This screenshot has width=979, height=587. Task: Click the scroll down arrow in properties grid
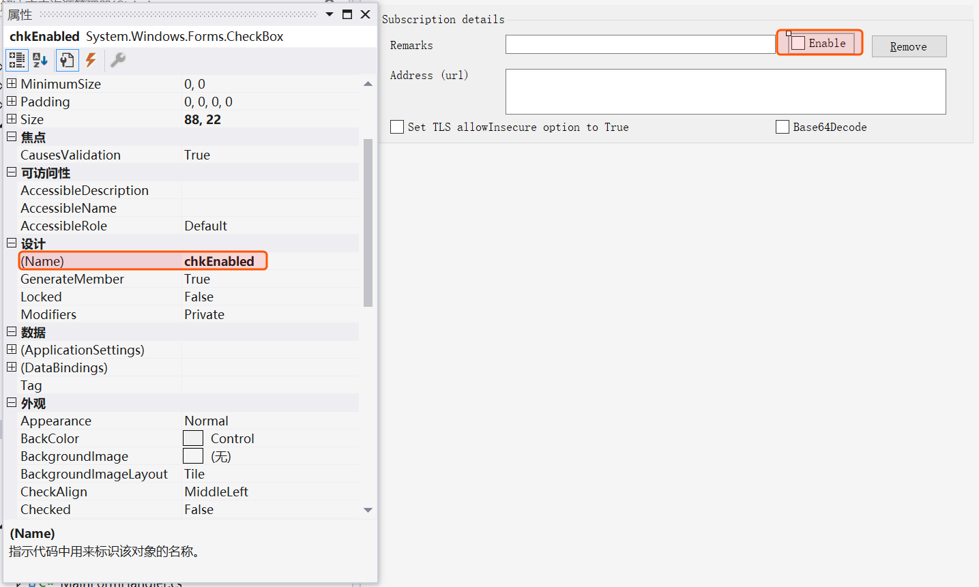[x=368, y=510]
